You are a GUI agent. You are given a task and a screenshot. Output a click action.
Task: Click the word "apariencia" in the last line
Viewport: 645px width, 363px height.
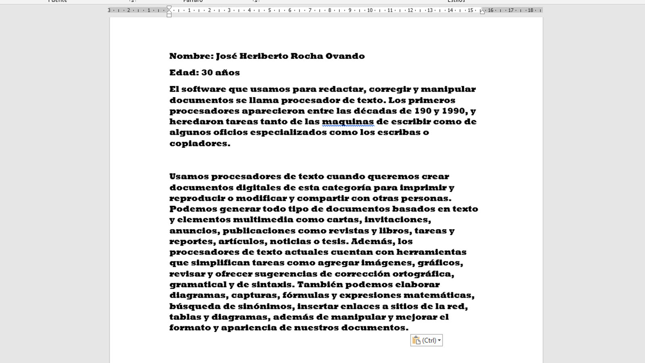pos(249,328)
